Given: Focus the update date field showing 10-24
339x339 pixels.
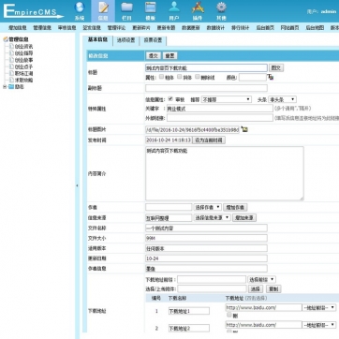Looking at the screenshot, I should (206, 258).
